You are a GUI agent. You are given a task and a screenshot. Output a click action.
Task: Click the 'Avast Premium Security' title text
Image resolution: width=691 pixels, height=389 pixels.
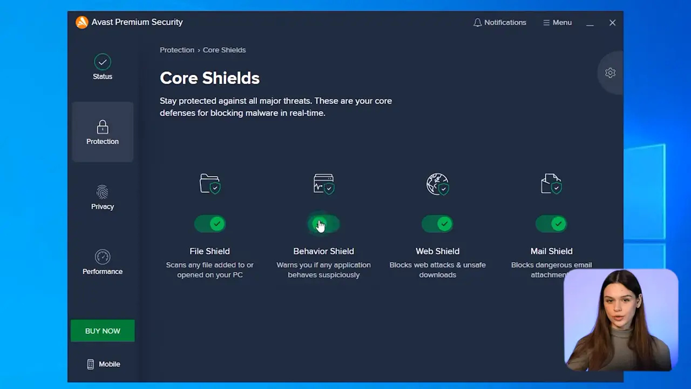[137, 22]
